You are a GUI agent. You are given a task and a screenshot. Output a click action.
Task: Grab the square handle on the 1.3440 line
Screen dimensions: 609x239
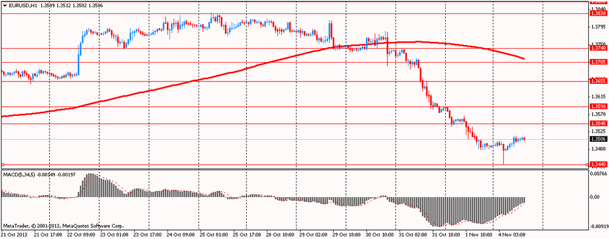point(3,165)
